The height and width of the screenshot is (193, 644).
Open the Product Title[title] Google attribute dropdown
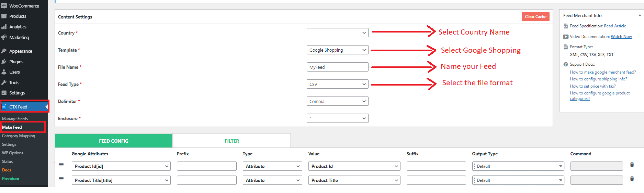[121, 180]
